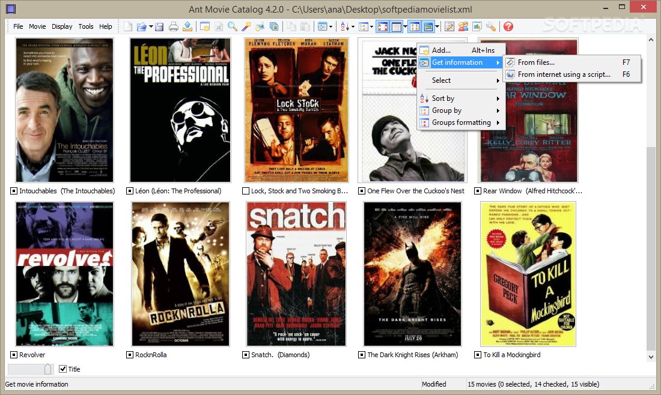661x395 pixels.
Task: Expand the Get information toolbar dropdown arrow
Action: (x=330, y=26)
